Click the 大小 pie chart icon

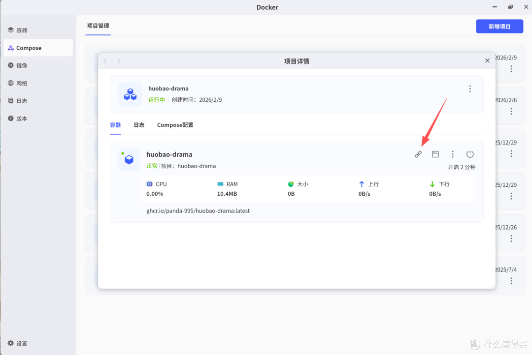coord(291,184)
